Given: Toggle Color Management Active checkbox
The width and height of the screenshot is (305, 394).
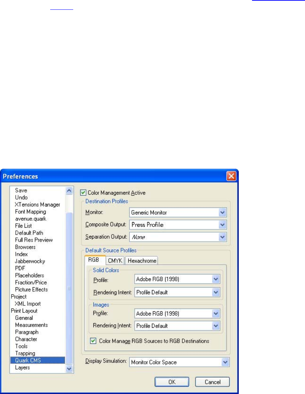Looking at the screenshot, I should tap(83, 193).
